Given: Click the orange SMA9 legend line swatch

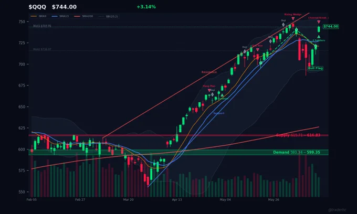Looking at the screenshot, I should pyautogui.click(x=34, y=16).
